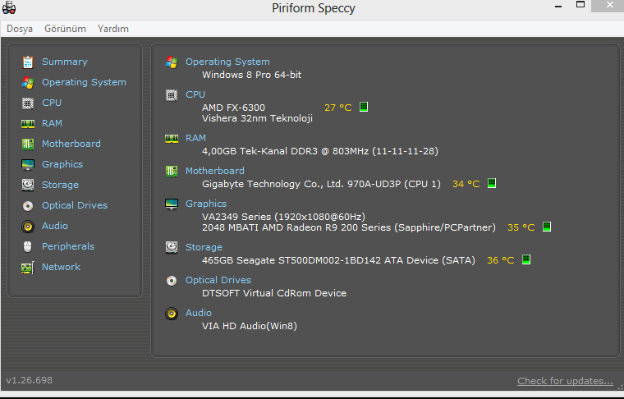Go to Operating System section in sidebar
624x399 pixels.
pyautogui.click(x=84, y=82)
